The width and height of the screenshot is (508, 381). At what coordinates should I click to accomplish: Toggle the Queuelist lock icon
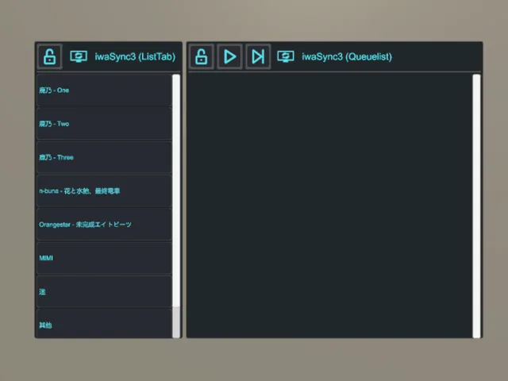click(201, 56)
